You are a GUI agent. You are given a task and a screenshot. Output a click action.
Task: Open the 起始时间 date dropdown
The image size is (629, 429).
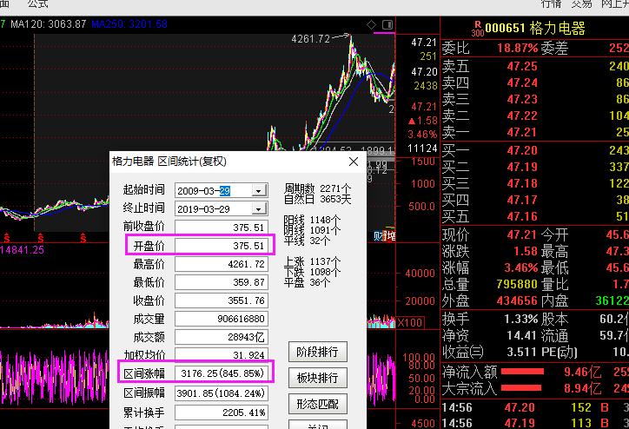pos(259,190)
